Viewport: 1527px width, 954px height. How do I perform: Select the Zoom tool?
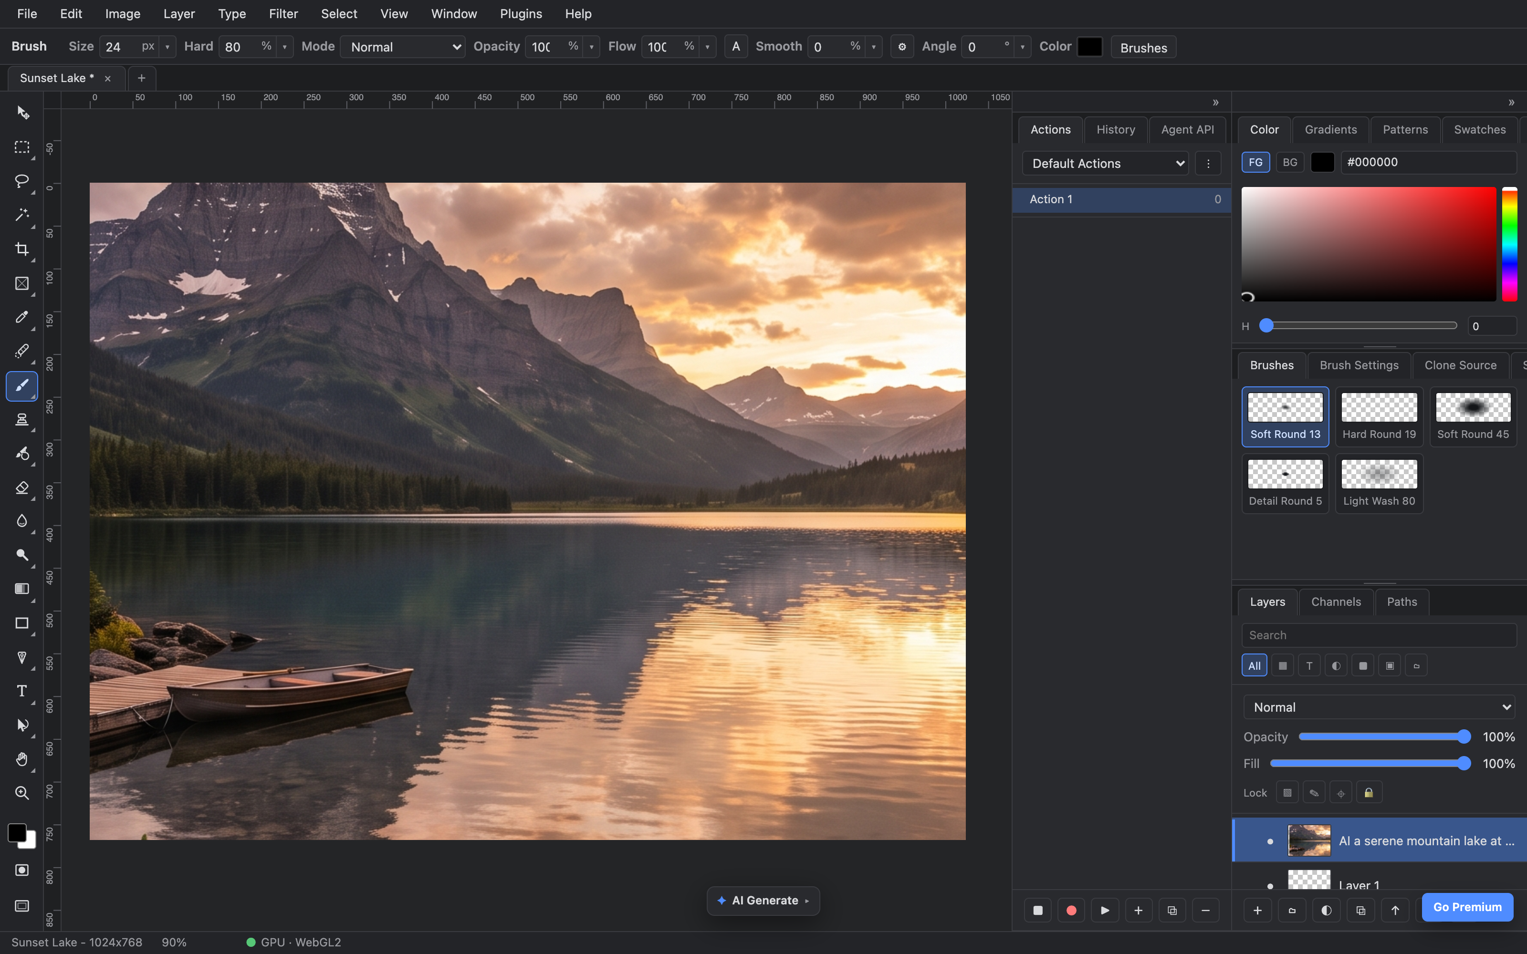pyautogui.click(x=22, y=793)
